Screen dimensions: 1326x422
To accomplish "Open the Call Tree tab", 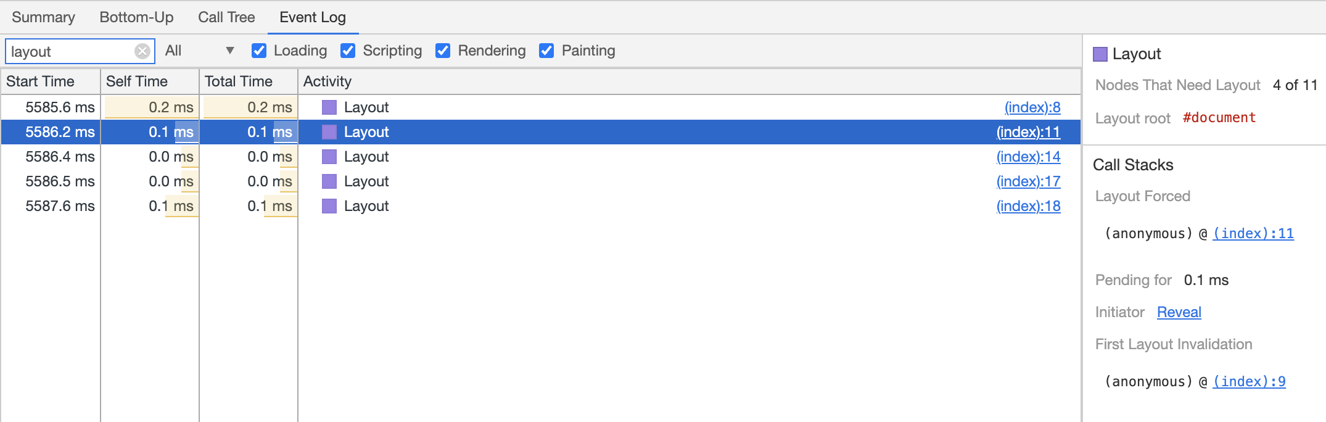I will [226, 17].
